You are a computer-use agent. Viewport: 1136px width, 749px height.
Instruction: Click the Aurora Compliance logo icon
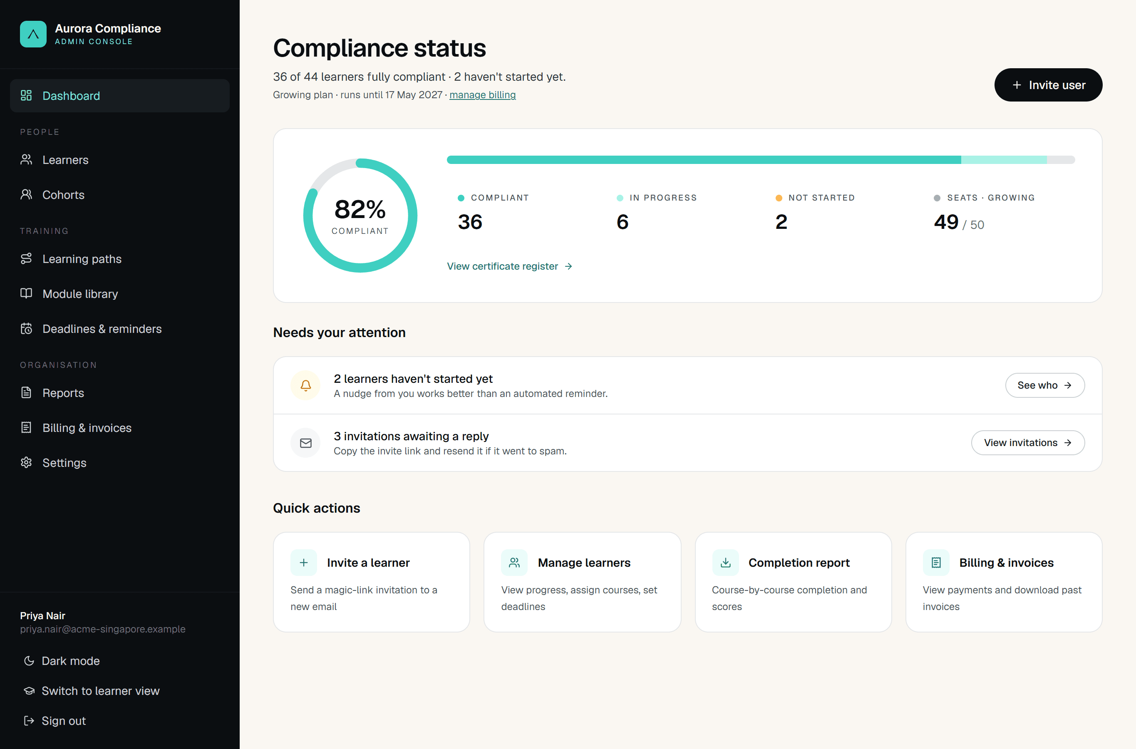pyautogui.click(x=33, y=34)
